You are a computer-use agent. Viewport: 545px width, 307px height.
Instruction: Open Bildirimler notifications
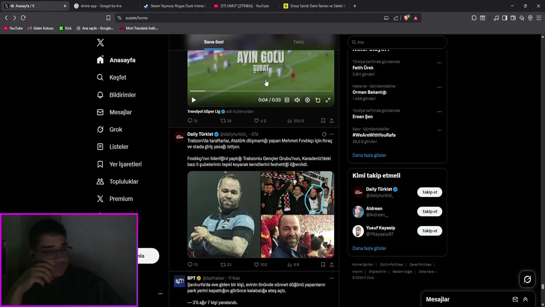click(x=116, y=95)
